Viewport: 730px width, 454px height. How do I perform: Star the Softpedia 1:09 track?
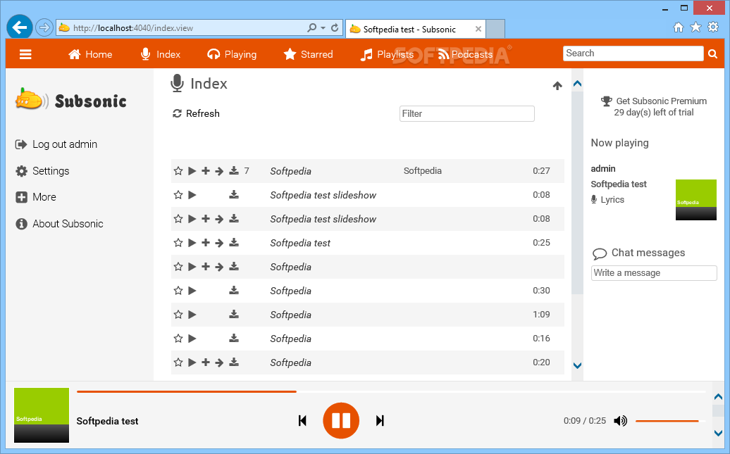178,315
